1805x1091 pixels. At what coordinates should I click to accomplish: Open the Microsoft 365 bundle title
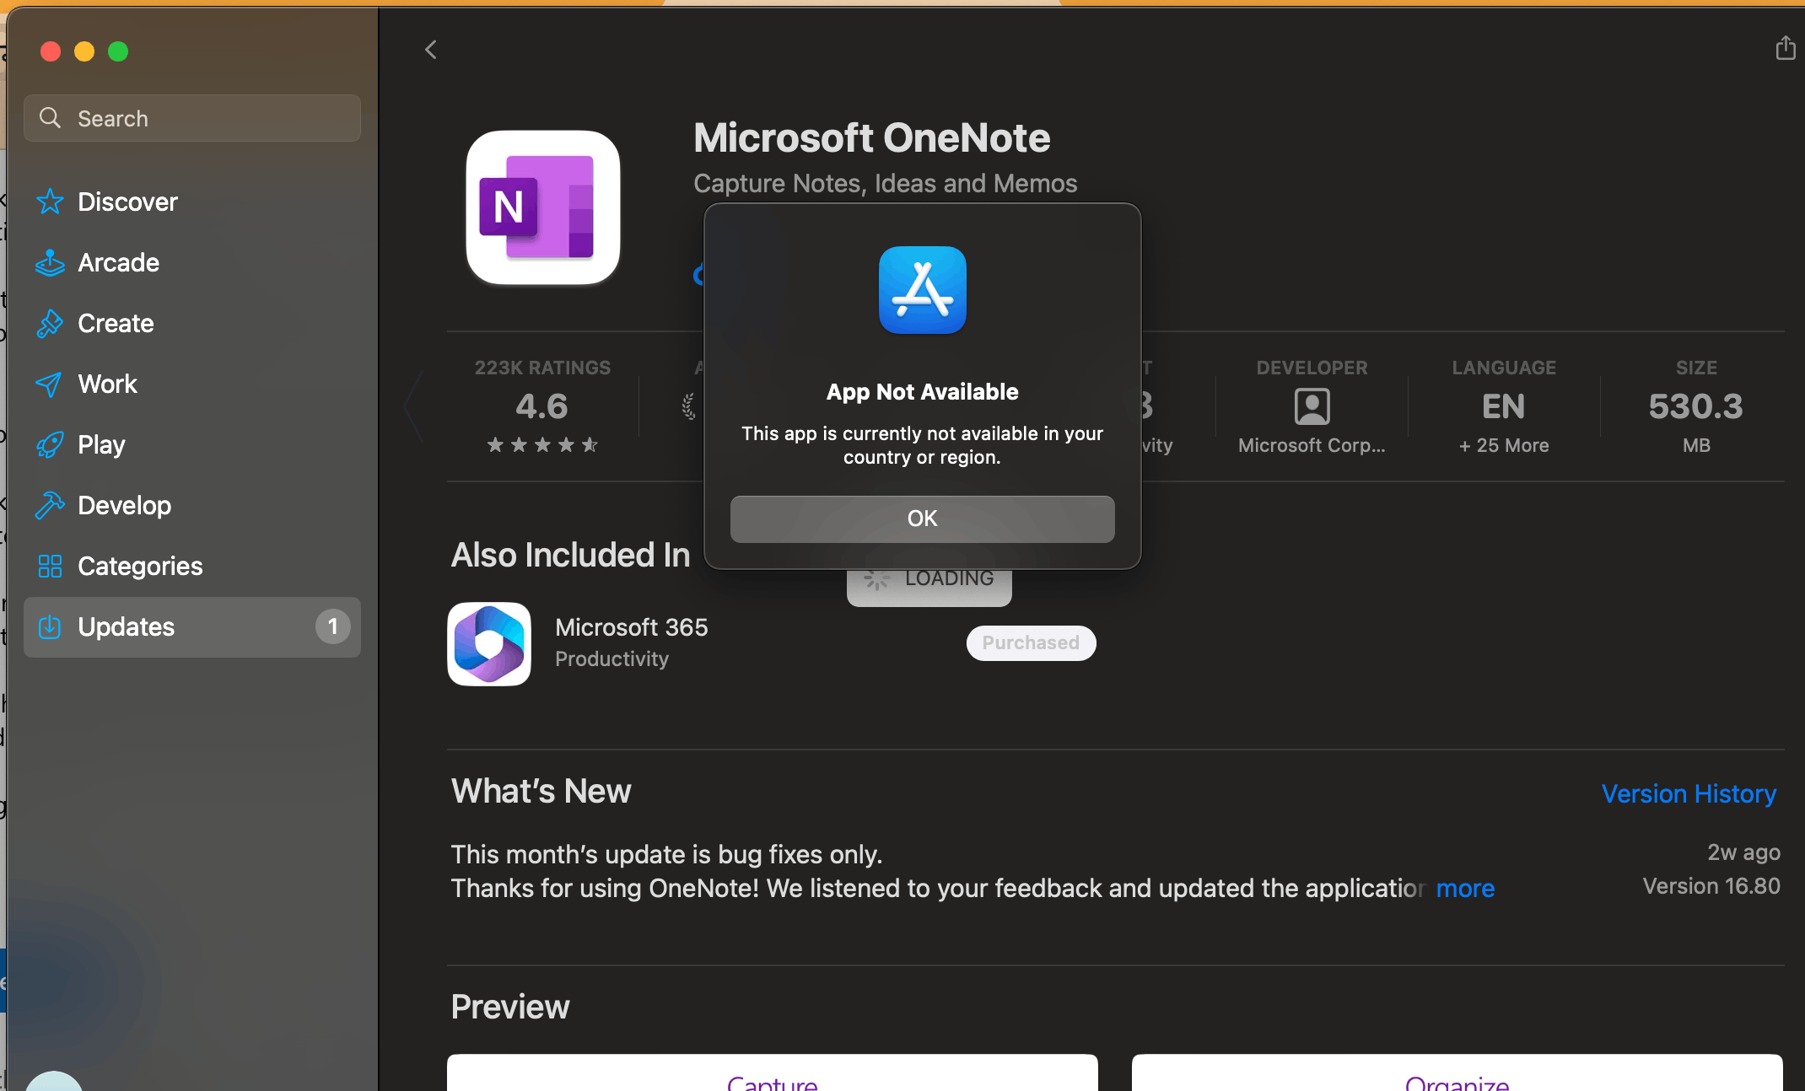point(632,627)
